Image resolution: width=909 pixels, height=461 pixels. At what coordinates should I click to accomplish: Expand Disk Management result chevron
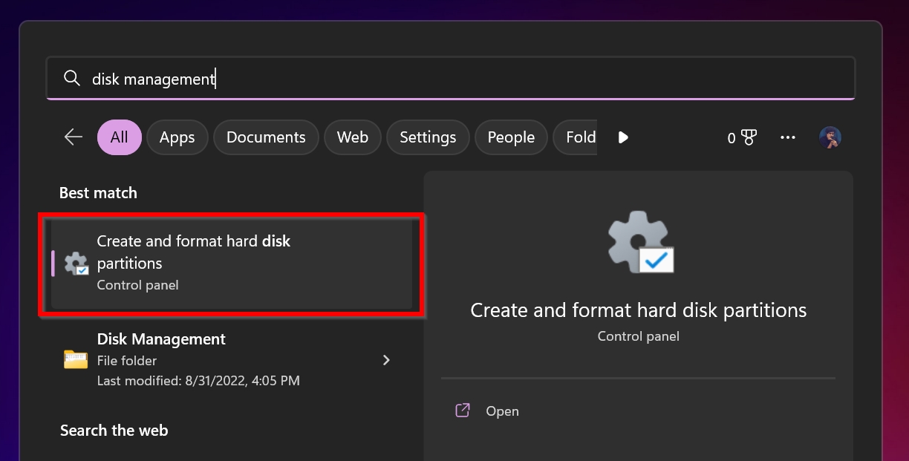[x=386, y=360]
